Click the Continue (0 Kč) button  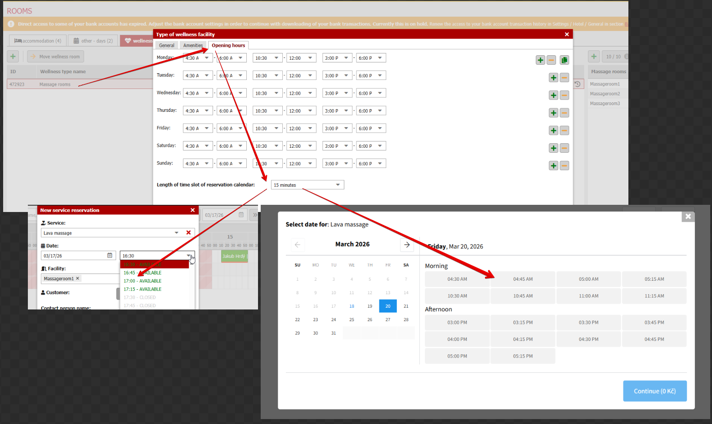pyautogui.click(x=654, y=391)
